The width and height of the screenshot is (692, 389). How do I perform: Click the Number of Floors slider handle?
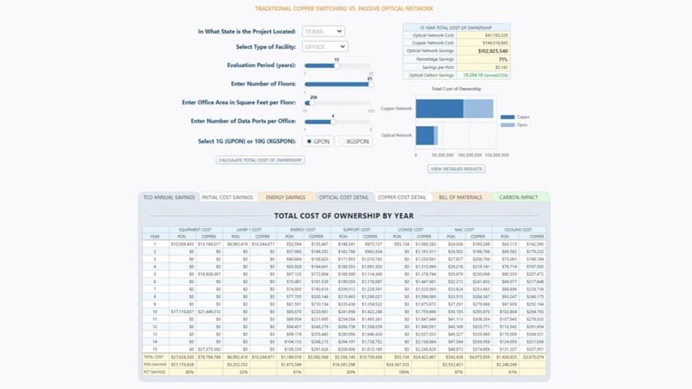click(371, 84)
